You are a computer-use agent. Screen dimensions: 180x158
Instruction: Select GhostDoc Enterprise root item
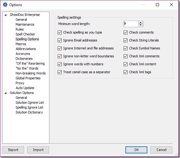(25, 15)
